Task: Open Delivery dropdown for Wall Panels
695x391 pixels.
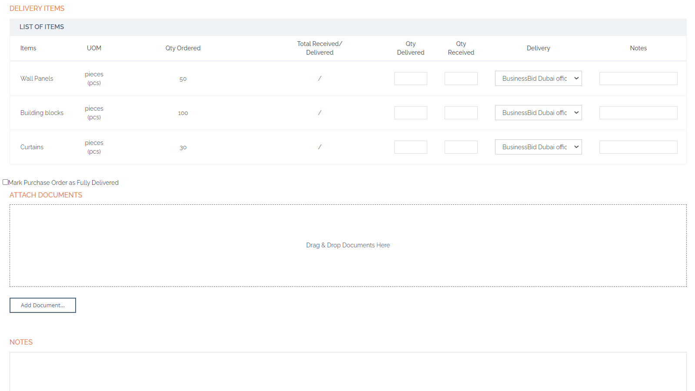Action: point(538,79)
